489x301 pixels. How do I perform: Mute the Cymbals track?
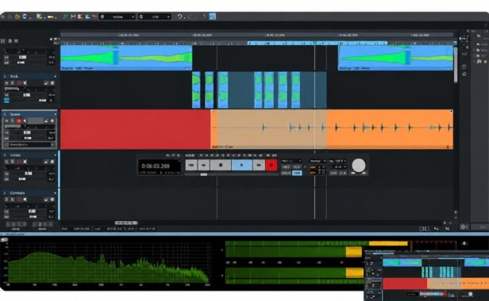pos(6,200)
